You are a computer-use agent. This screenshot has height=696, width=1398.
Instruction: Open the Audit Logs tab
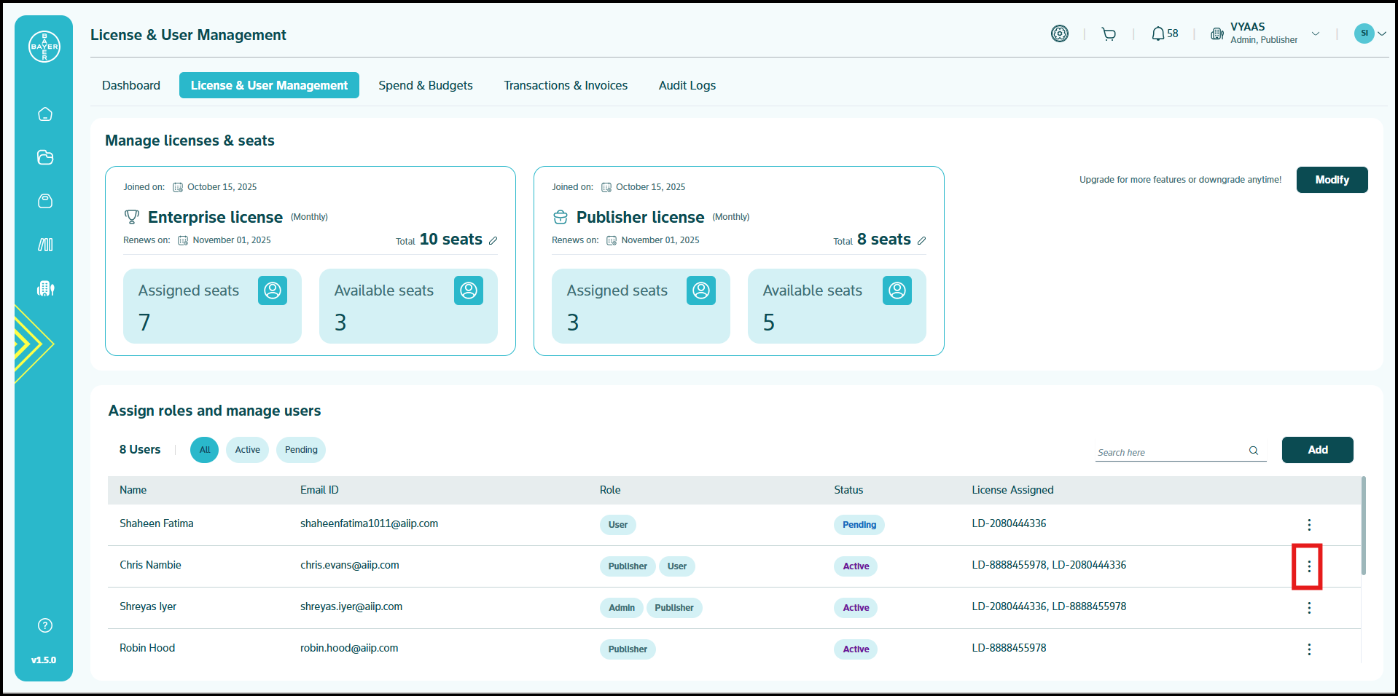click(x=687, y=85)
